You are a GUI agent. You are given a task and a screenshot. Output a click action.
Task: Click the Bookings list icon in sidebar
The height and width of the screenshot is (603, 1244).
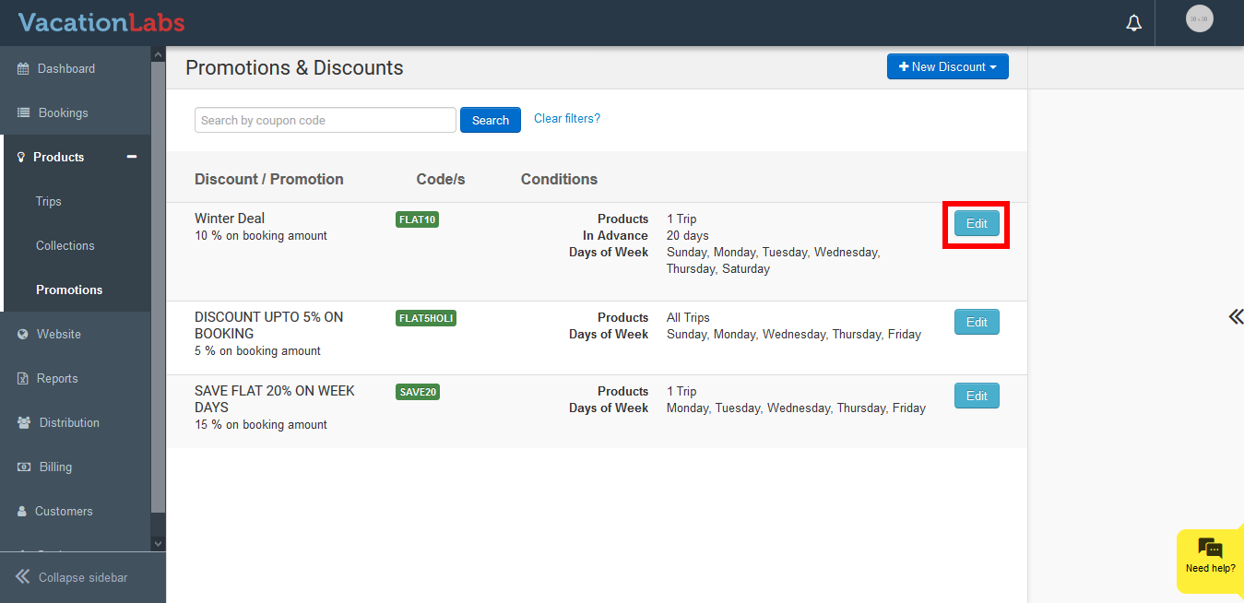[23, 113]
